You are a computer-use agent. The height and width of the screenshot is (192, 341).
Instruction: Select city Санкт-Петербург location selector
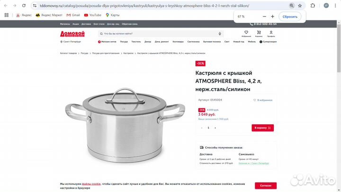pos(71,42)
